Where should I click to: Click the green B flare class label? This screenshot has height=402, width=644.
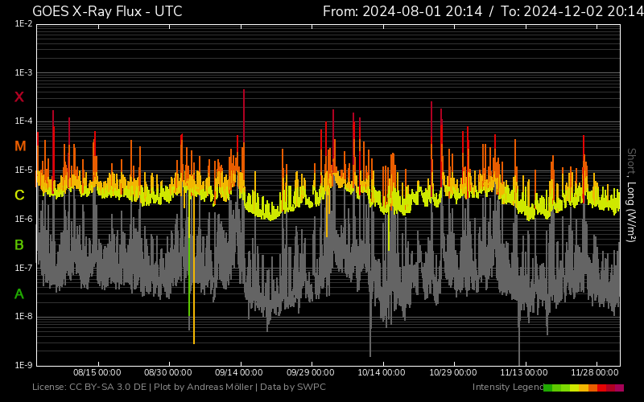(19, 245)
